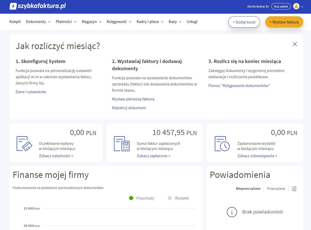Viewport: 311px width, 230px height.
Task: Expand the account dropdown arrow beside avatar
Action: click(302, 7)
